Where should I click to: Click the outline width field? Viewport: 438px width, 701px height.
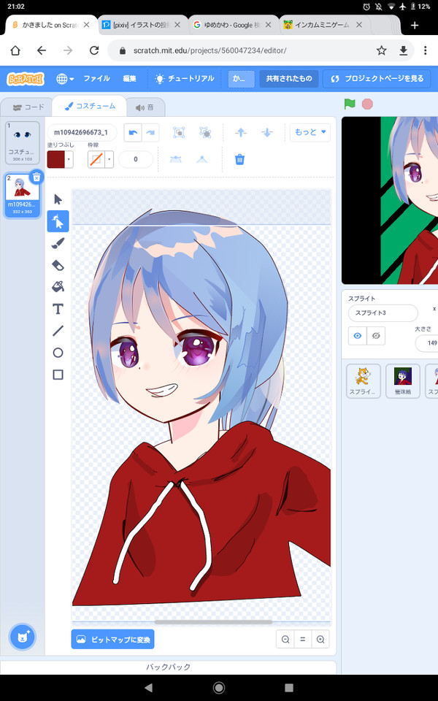pos(136,159)
